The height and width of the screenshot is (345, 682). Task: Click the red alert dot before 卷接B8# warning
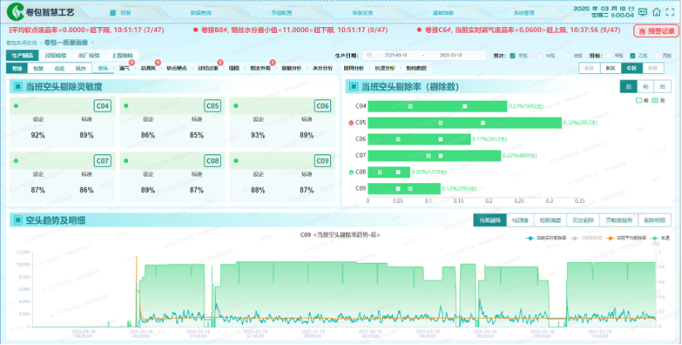196,30
